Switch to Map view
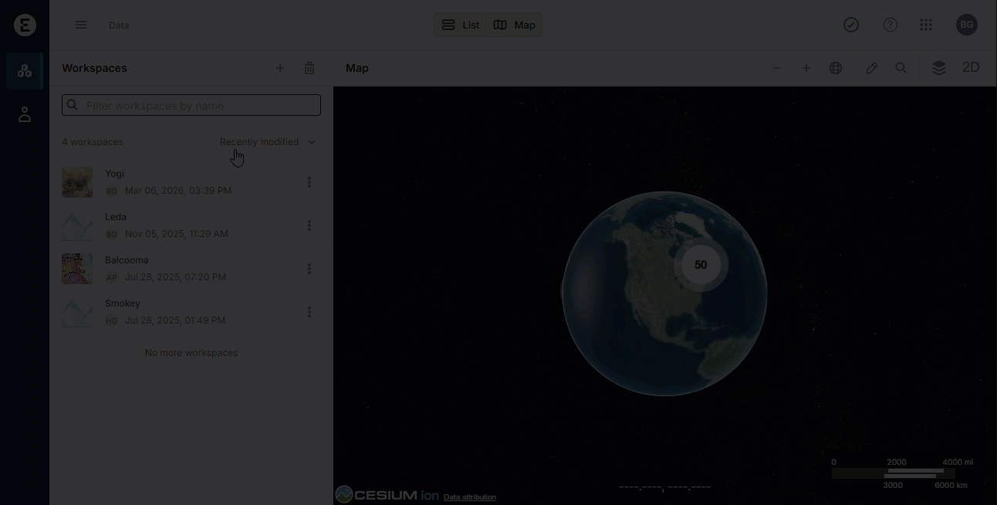The width and height of the screenshot is (997, 505). 515,25
